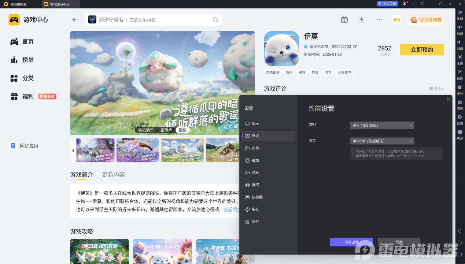Click the 角色扮演 tag
Image resolution: width=465 pixels, height=264 pixels.
point(273,72)
